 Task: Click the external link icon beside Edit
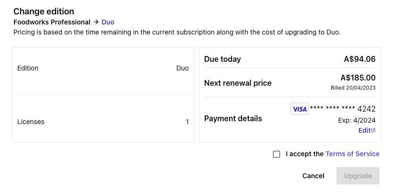point(373,130)
